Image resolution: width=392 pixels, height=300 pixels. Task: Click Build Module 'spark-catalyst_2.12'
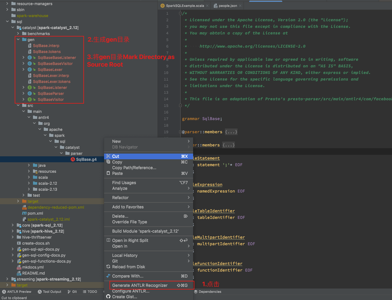pyautogui.click(x=148, y=231)
